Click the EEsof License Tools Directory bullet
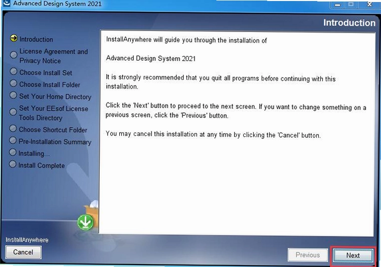The height and width of the screenshot is (267, 381). click(13, 111)
